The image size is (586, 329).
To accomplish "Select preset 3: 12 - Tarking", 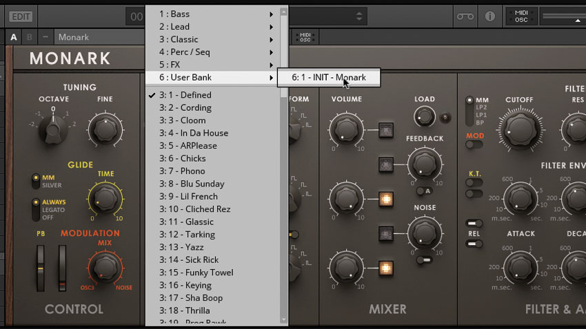I will click(213, 235).
